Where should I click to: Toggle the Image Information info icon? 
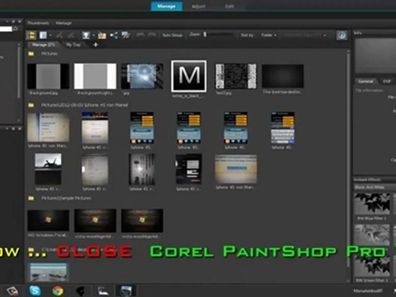click(342, 35)
